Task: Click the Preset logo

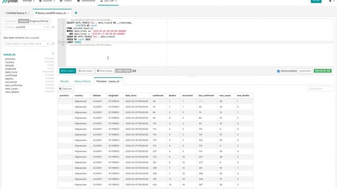Action: 10,1
